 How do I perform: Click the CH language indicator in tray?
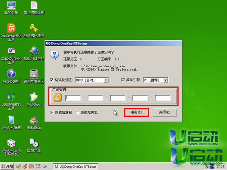pyautogui.click(x=212, y=167)
